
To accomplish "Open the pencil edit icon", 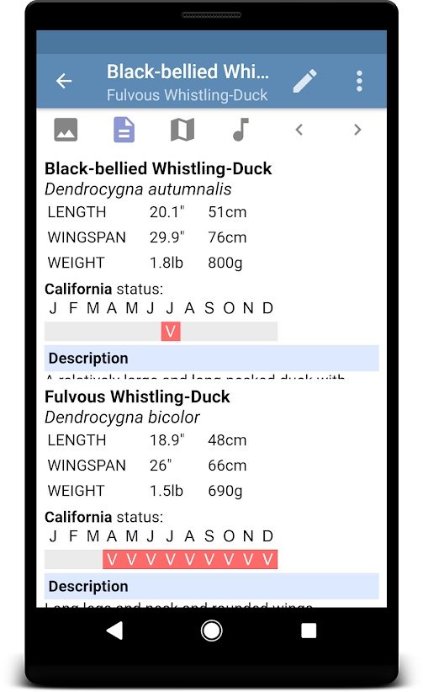I will [304, 81].
